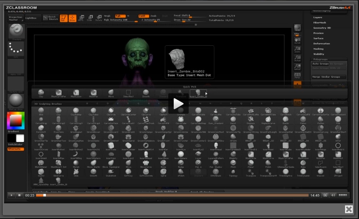359x219 pixels.
Task: Click the small play control in the video bar
Action: coord(11,195)
